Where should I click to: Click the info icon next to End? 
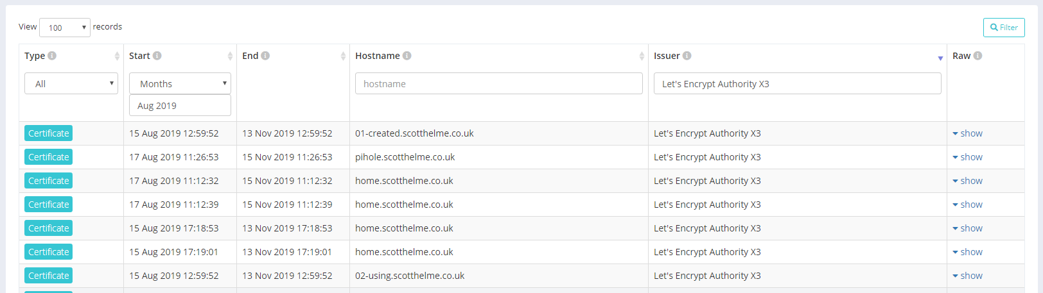(265, 56)
